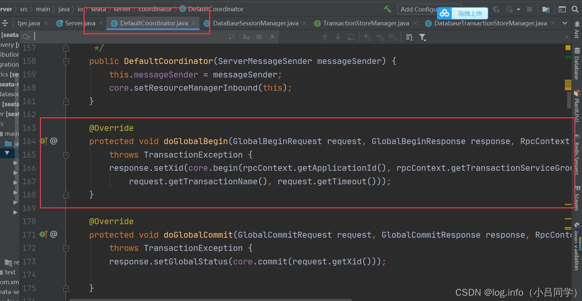This screenshot has width=582, height=301.
Task: Open the Bean Validation tool window
Action: click(x=577, y=247)
